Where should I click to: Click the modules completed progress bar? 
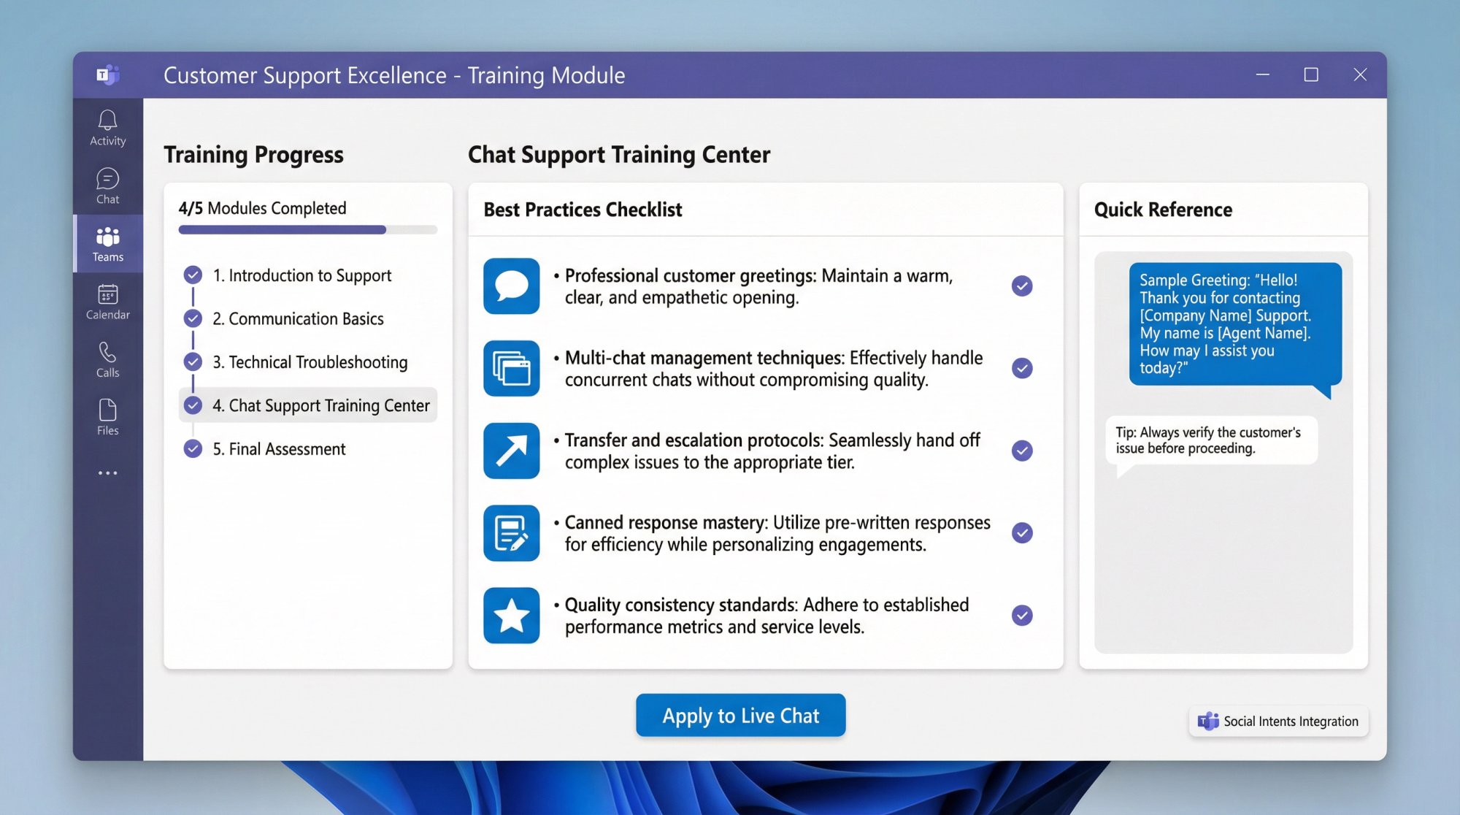pos(307,229)
